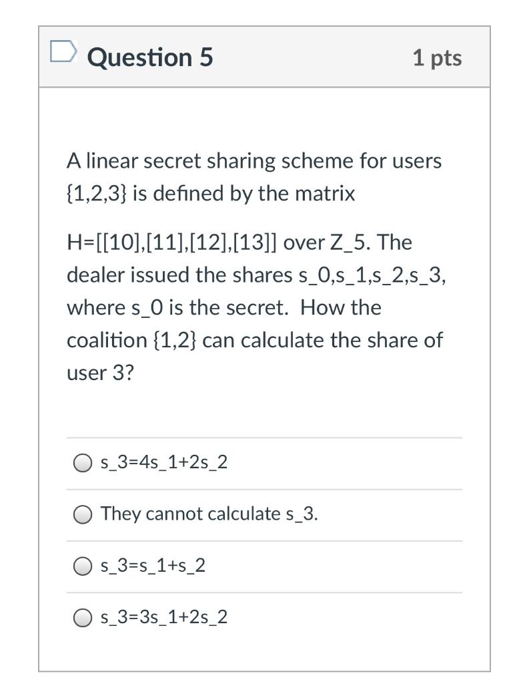Choose the option They cannot calculate s_3.

point(82,514)
